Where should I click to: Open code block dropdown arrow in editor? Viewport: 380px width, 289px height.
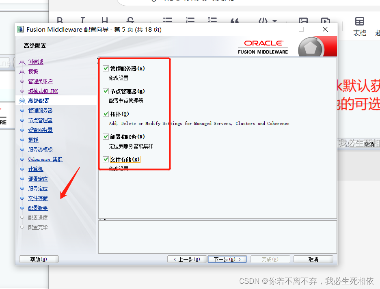click(274, 21)
